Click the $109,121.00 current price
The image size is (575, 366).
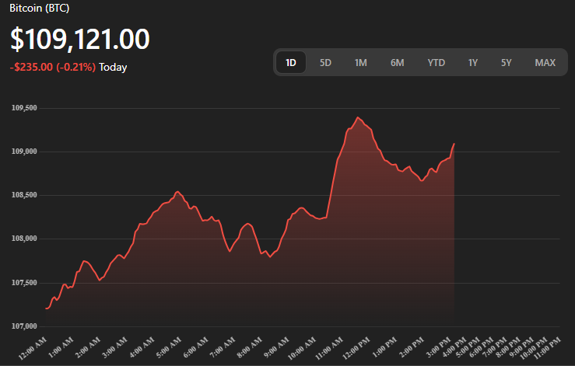pyautogui.click(x=79, y=40)
